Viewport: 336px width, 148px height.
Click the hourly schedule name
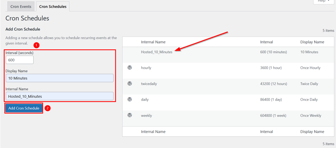(146, 68)
